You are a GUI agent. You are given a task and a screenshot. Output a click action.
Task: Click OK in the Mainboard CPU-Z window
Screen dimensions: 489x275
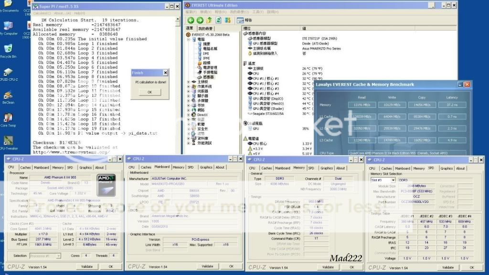click(x=231, y=266)
